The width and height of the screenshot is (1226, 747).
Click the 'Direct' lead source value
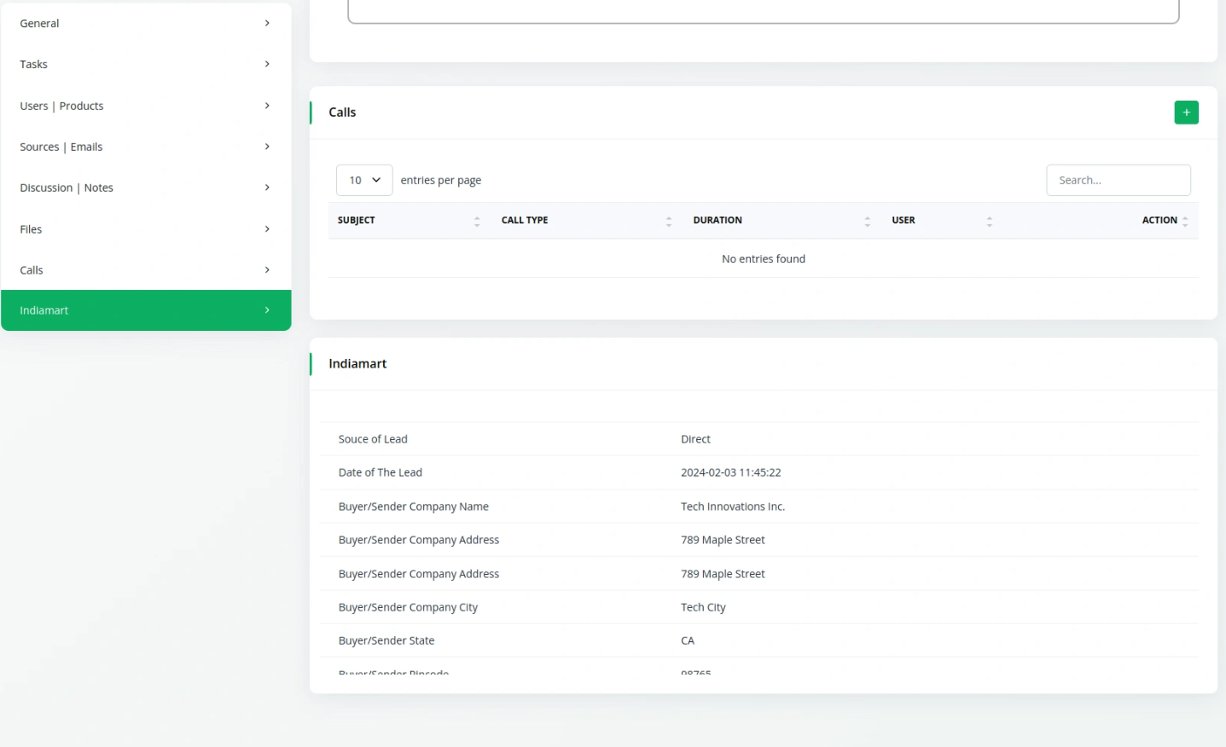pos(695,439)
